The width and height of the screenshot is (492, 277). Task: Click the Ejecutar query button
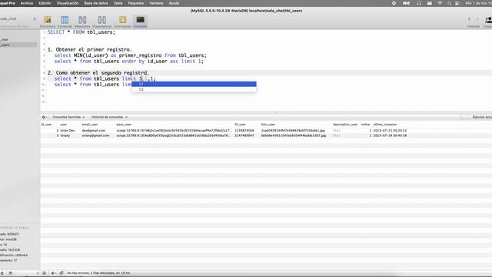tap(477, 117)
